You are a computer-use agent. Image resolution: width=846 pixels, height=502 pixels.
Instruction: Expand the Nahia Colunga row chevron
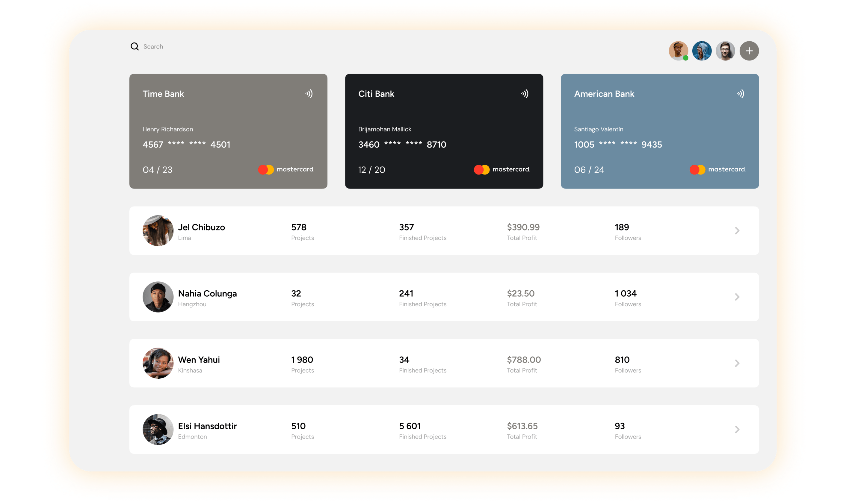click(x=737, y=297)
